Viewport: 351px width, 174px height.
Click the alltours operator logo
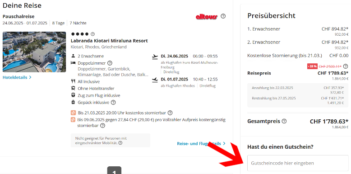[x=206, y=17]
